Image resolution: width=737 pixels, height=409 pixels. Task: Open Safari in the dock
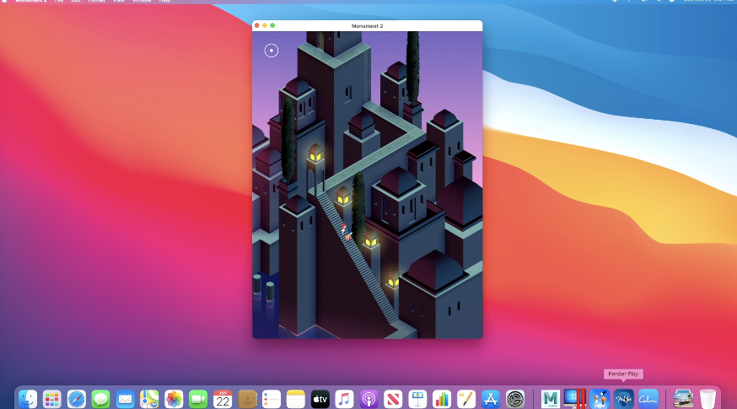[76, 399]
